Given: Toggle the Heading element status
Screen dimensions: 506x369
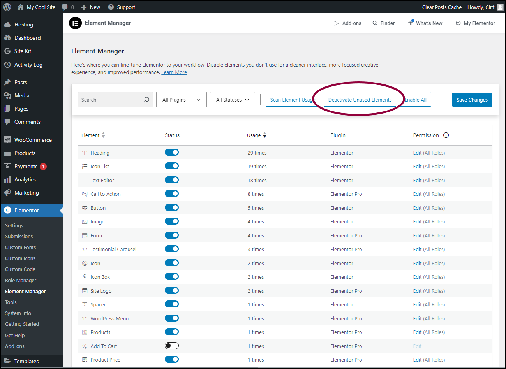Looking at the screenshot, I should click(x=172, y=152).
